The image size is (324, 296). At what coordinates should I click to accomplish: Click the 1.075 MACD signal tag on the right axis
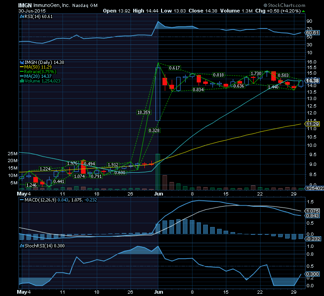pos(312,211)
